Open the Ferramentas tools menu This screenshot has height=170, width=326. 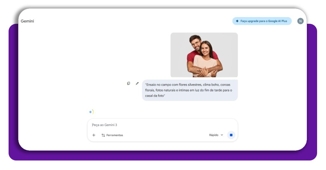click(115, 135)
